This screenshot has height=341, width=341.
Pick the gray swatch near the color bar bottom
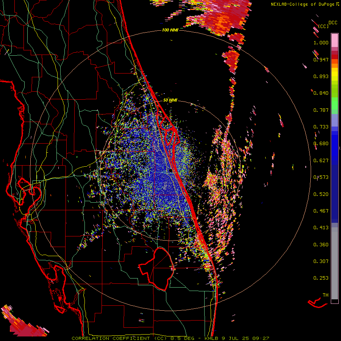335,263
